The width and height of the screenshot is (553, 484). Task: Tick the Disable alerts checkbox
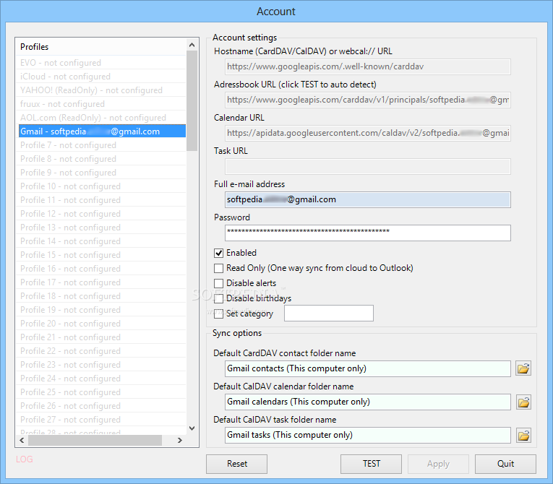[218, 283]
